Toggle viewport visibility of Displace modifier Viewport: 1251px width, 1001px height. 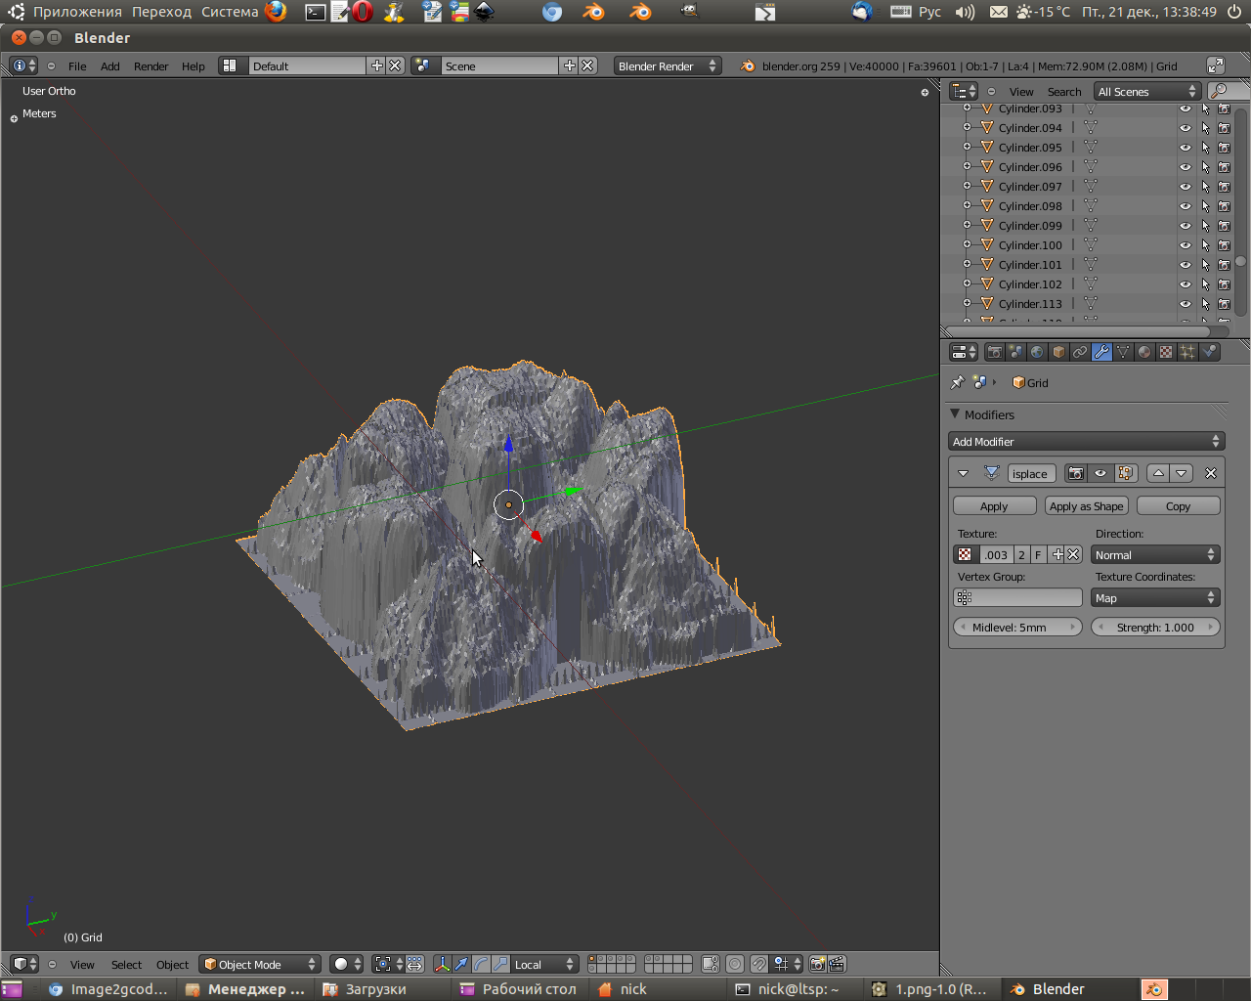point(1100,473)
